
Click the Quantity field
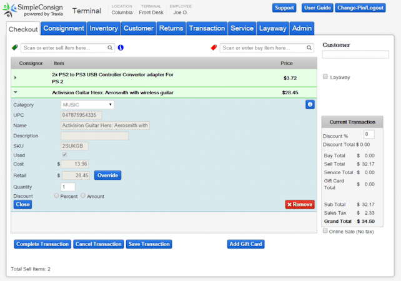click(68, 187)
